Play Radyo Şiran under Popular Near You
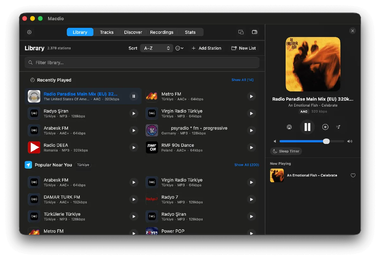 tap(251, 216)
